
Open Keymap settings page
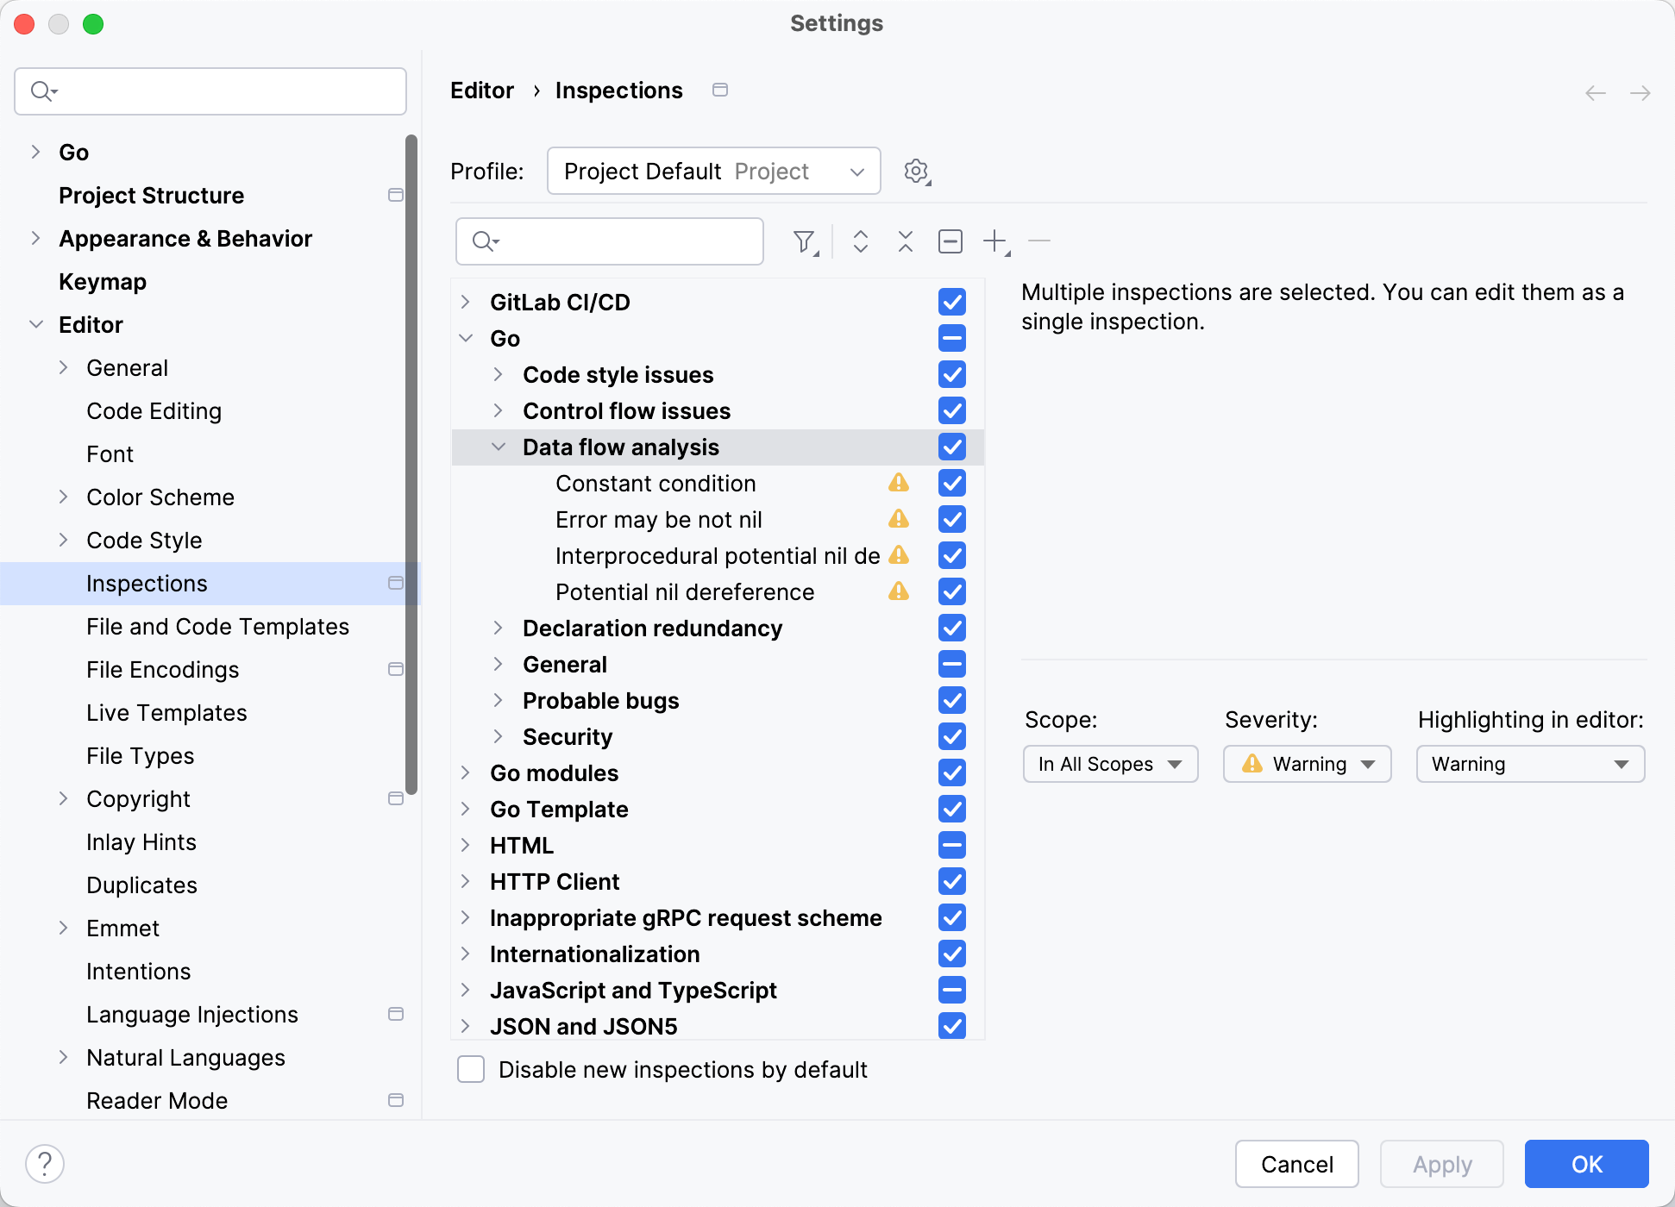(x=103, y=282)
